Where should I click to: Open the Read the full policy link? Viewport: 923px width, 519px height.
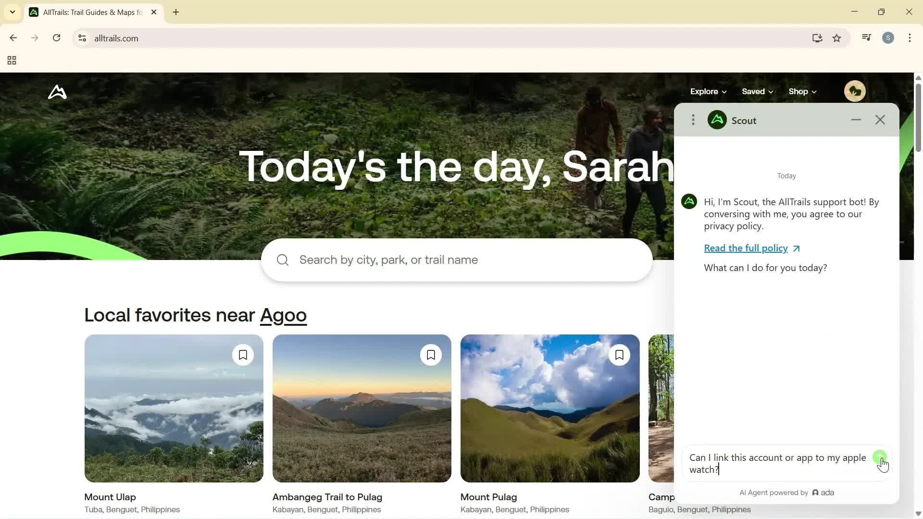746,248
